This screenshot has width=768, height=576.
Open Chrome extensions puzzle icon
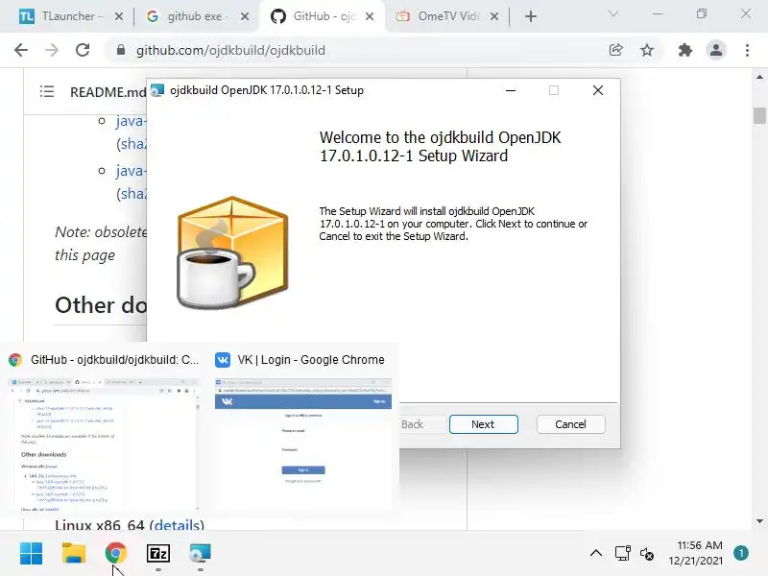coord(684,50)
